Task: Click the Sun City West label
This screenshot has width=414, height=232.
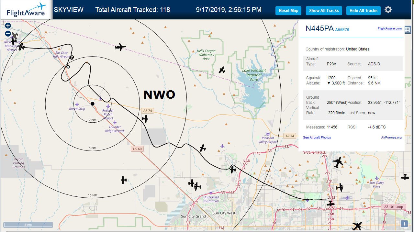Action: [x=224, y=213]
